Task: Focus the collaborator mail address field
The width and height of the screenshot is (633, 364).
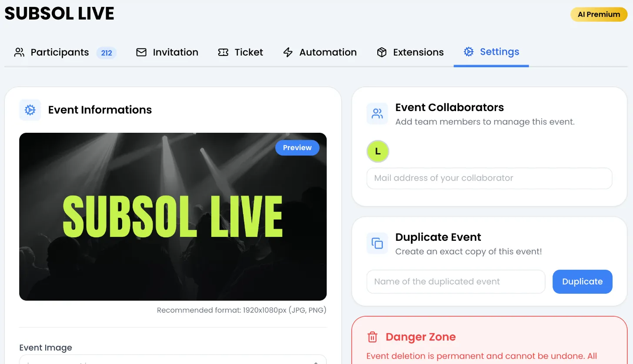Action: [x=490, y=178]
